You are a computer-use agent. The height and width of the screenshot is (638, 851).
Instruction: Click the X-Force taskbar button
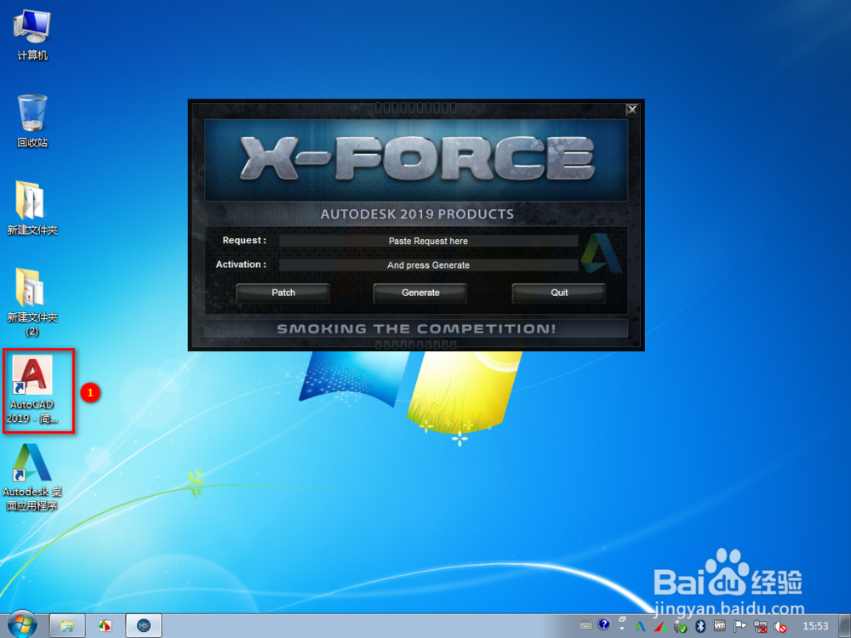click(144, 626)
